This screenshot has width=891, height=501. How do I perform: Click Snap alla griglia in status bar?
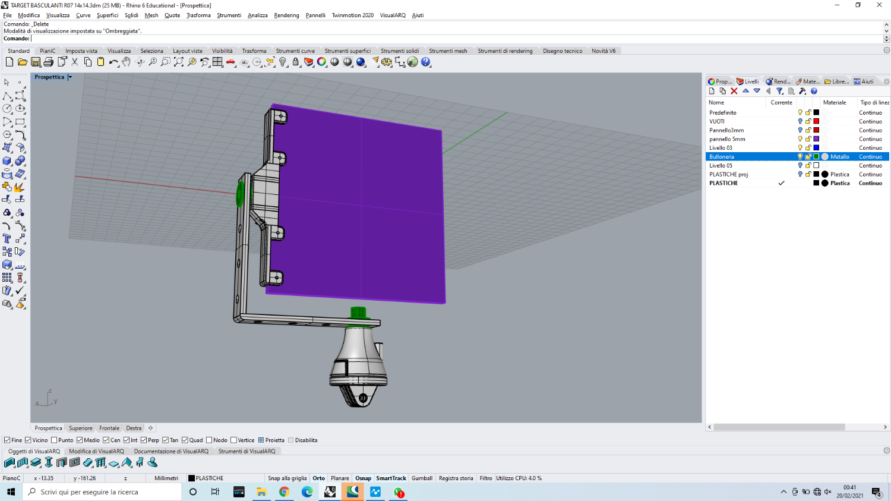tap(287, 478)
